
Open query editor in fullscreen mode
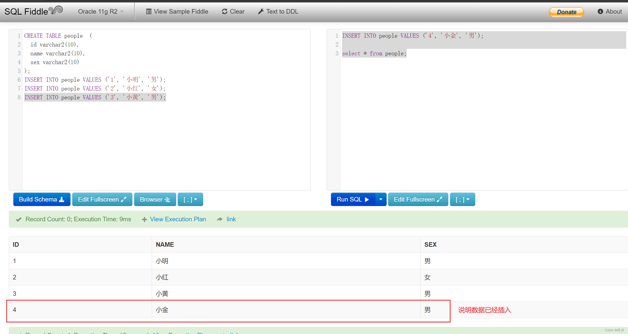pyautogui.click(x=418, y=199)
